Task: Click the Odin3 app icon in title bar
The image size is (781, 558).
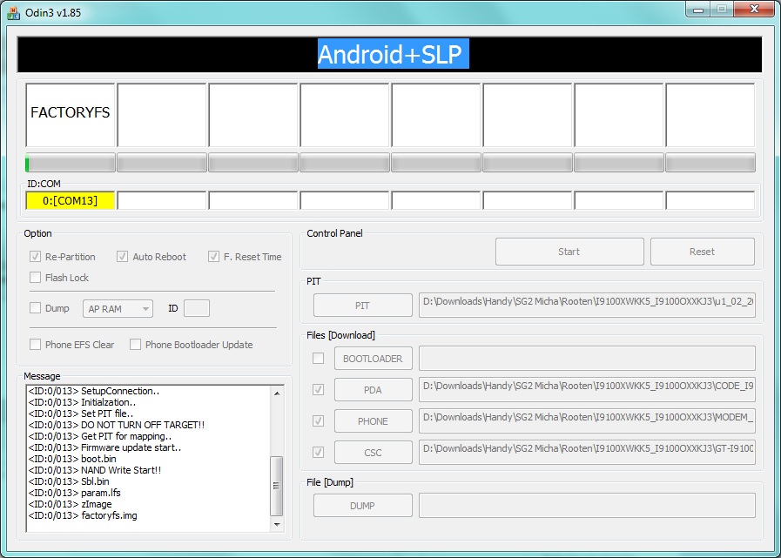Action: click(x=13, y=12)
